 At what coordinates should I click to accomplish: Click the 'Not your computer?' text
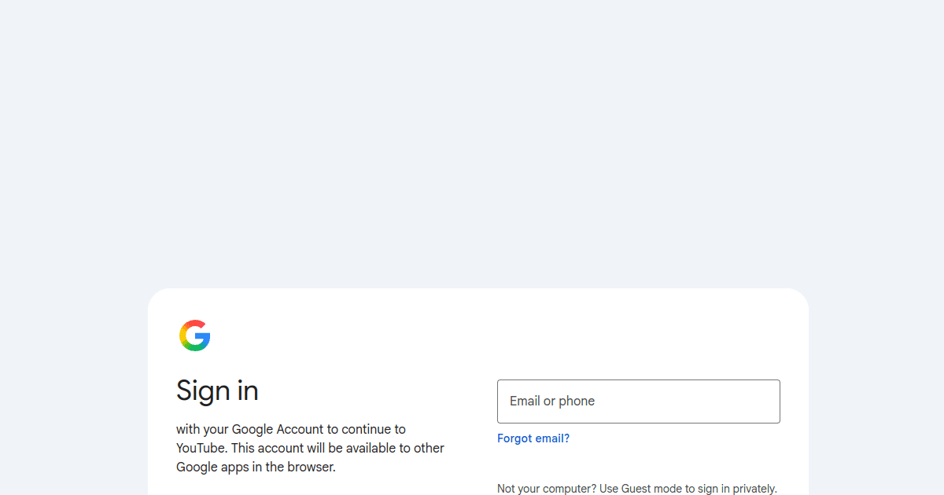click(547, 489)
